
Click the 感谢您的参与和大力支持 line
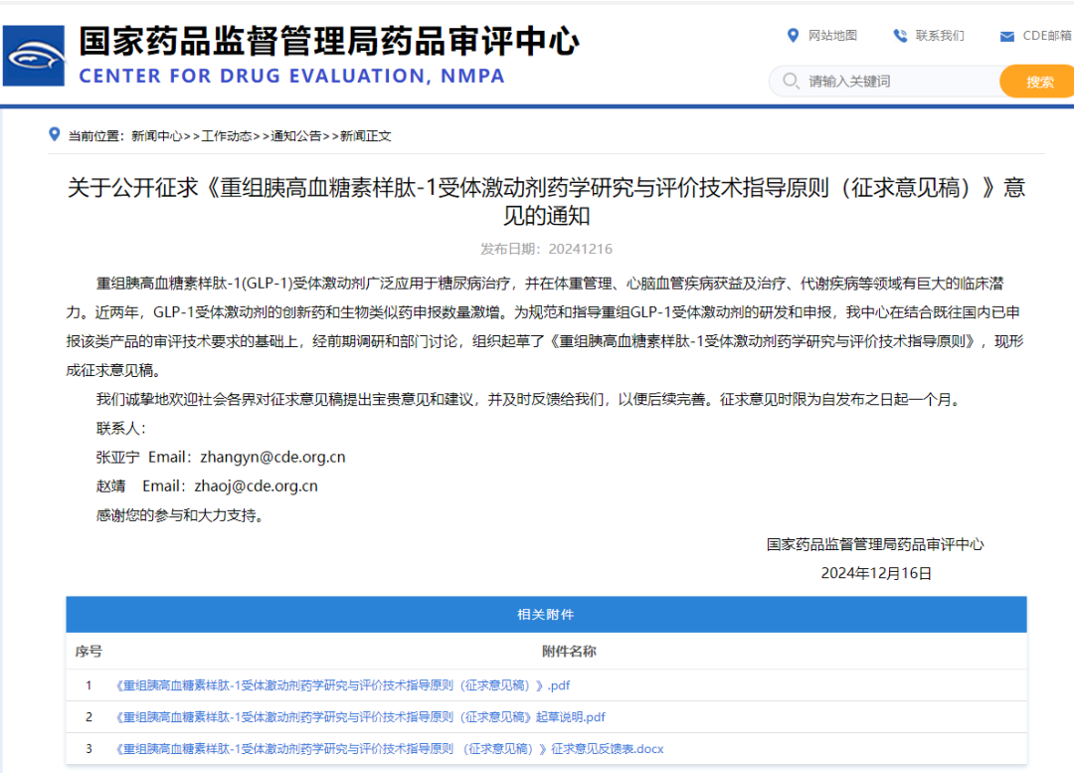pos(180,515)
